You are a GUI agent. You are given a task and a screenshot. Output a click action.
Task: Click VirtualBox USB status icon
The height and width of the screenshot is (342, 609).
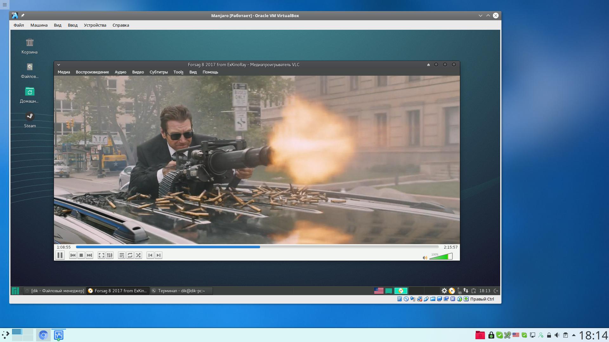tap(426, 299)
